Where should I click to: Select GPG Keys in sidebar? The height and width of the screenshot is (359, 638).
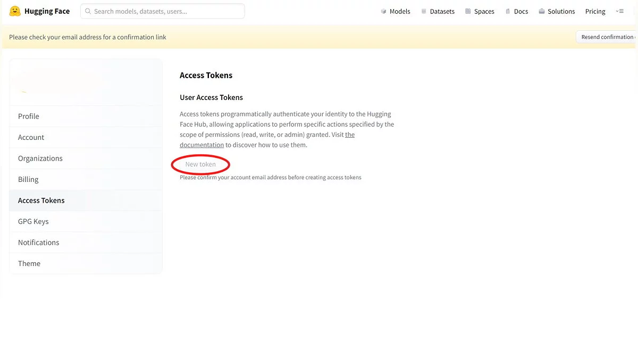33,221
